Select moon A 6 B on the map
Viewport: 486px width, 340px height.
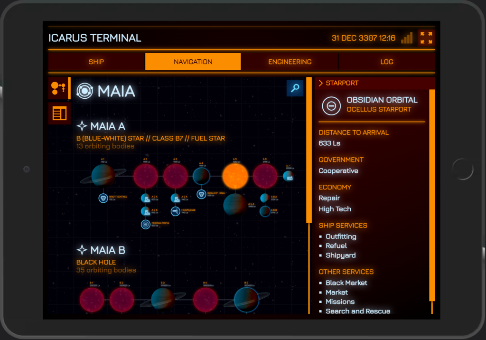(x=265, y=211)
